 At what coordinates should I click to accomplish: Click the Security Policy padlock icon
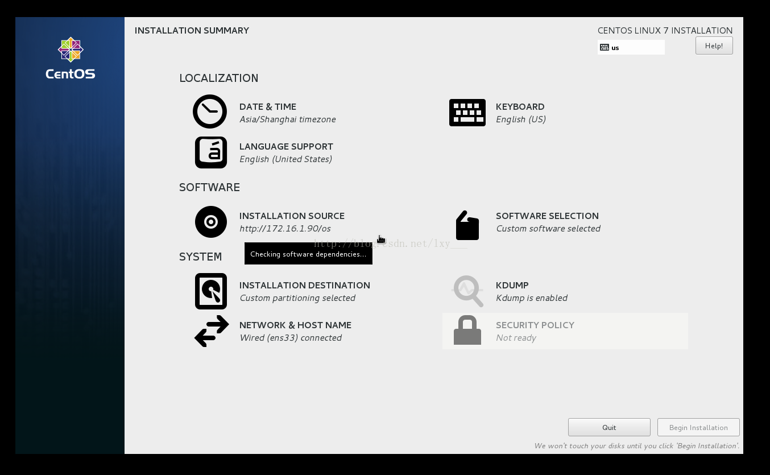467,330
